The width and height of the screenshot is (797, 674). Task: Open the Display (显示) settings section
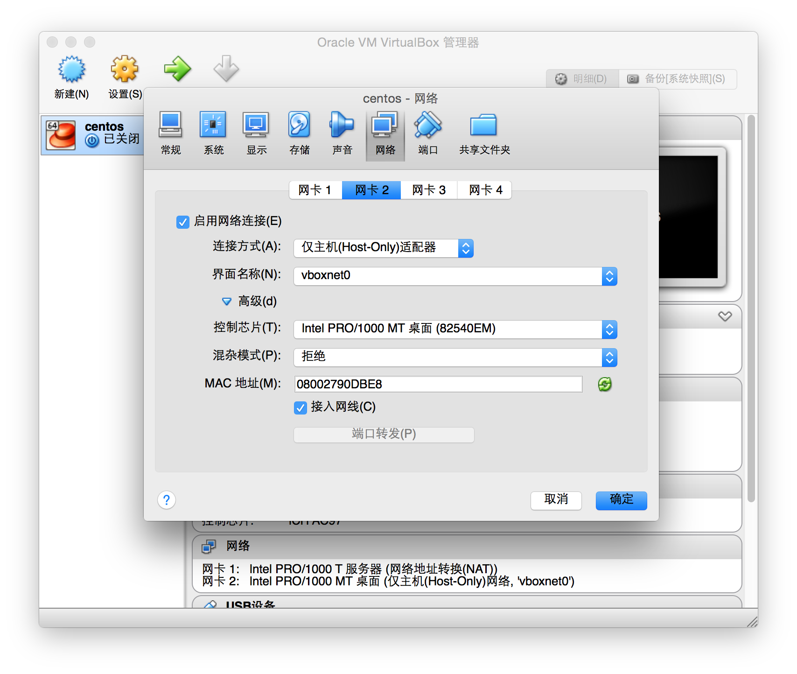(x=256, y=133)
